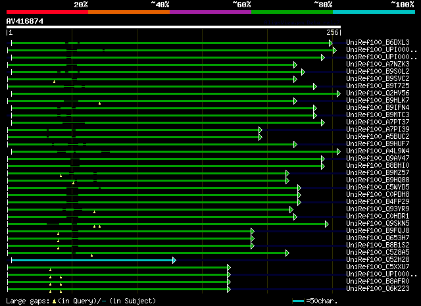Click yellow gap marker under B9MZ57 row

[x=61, y=176]
